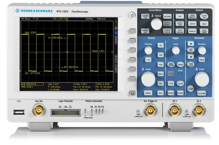Toggle INV invert option on-screen

pyautogui.click(x=116, y=68)
